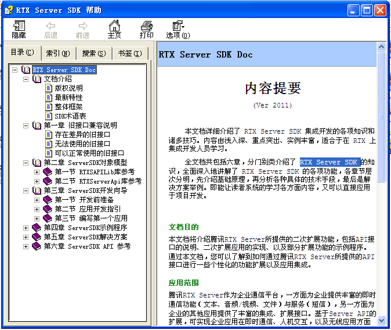Screen dimensions: 391x330
Task: Click the page icon beside 存在差异的旧接口
Action: pos(49,135)
